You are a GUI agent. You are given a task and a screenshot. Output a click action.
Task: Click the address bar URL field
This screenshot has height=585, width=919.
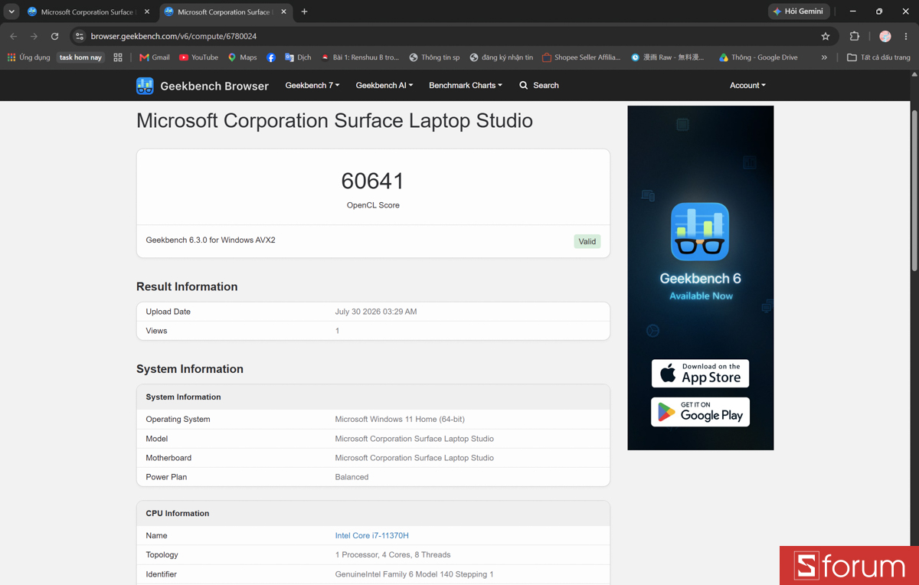[x=452, y=36]
